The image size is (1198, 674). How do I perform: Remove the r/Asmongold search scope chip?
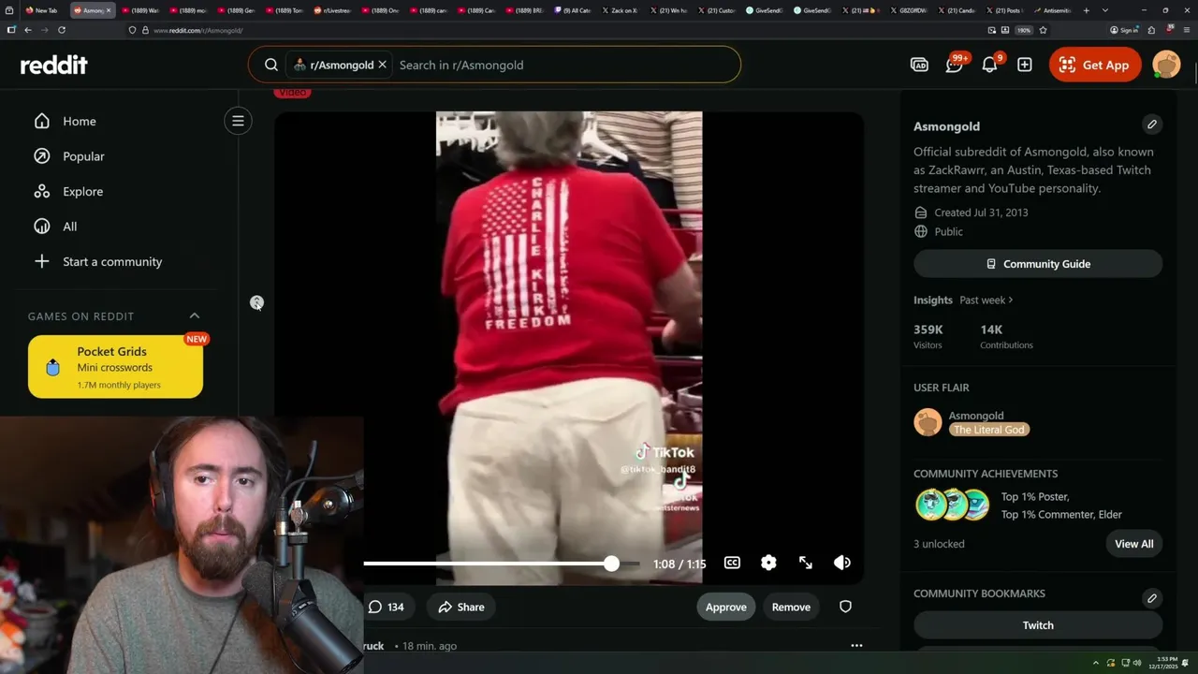382,65
